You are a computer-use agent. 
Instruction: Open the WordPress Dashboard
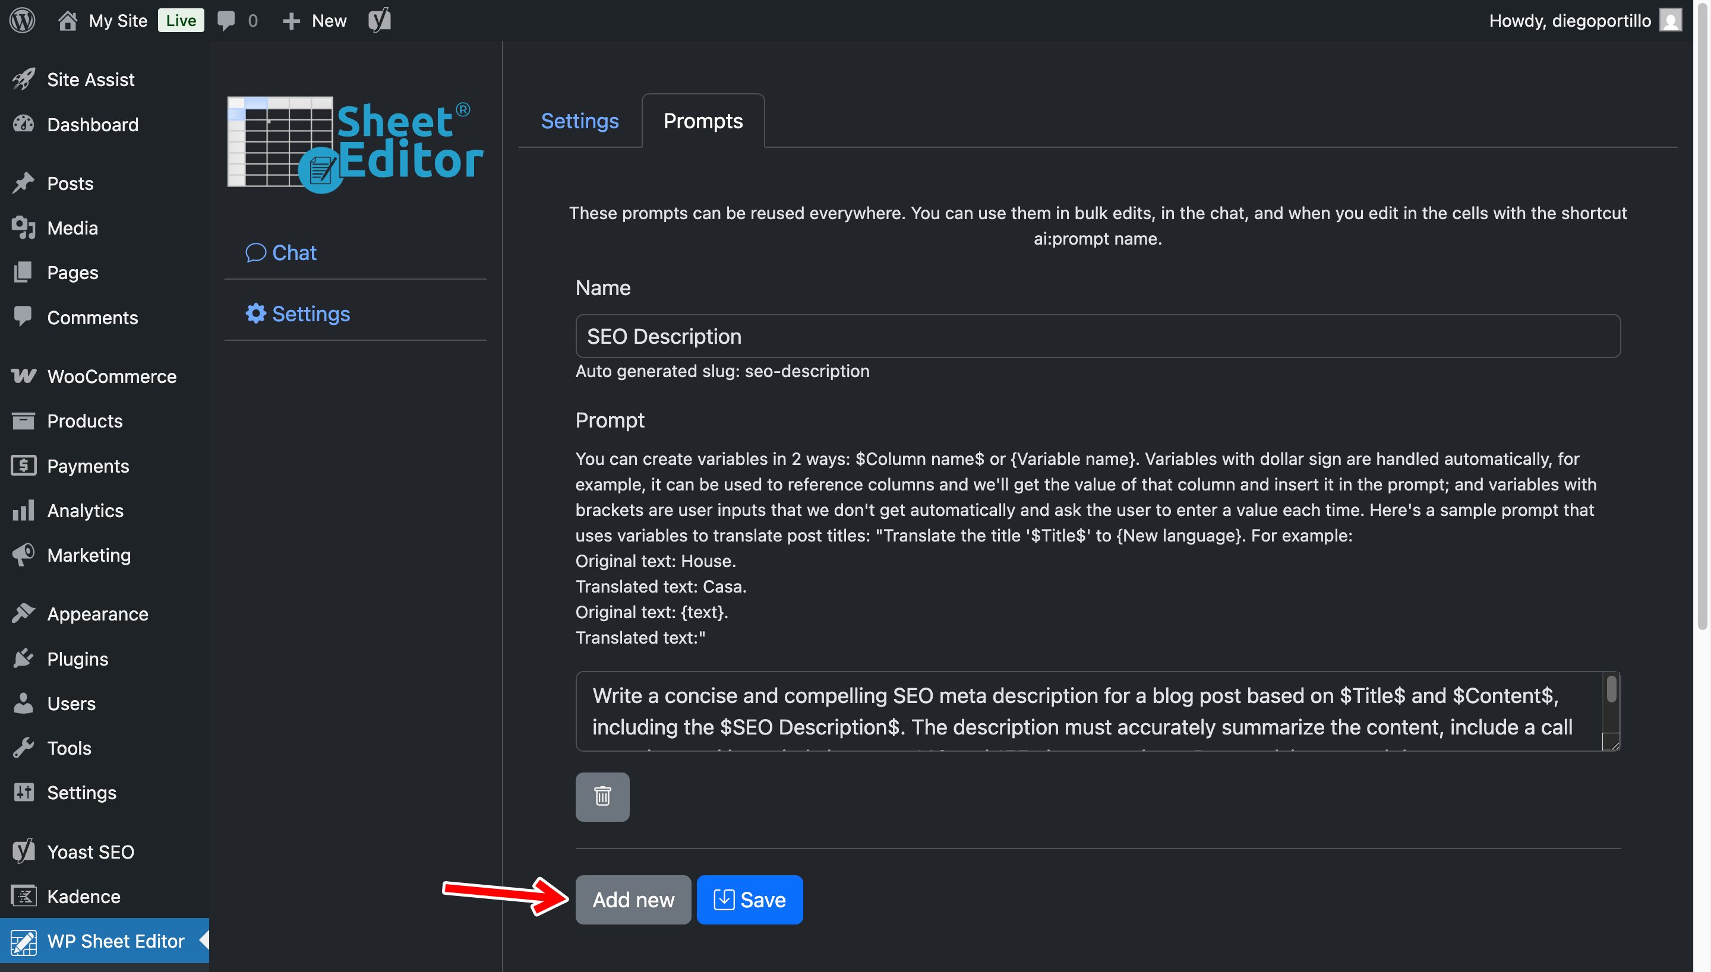pyautogui.click(x=92, y=124)
